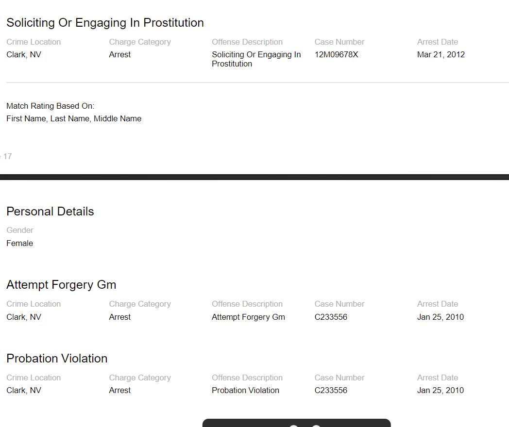Click the Soliciting Or Engaging In Prostitution heading
The width and height of the screenshot is (509, 427).
tap(105, 23)
